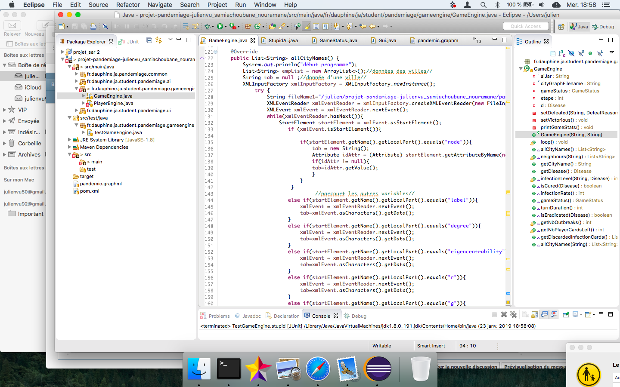
Task: Toggle Hide Fields in Outline view
Action: [x=571, y=53]
